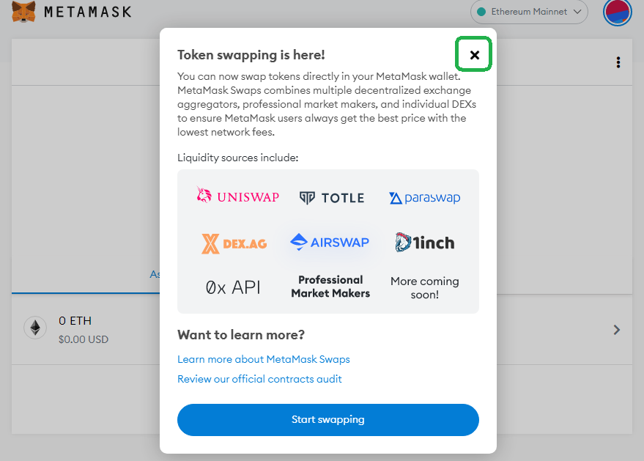Click the DEX.AG logo
Image resolution: width=644 pixels, height=461 pixels.
coord(234,243)
